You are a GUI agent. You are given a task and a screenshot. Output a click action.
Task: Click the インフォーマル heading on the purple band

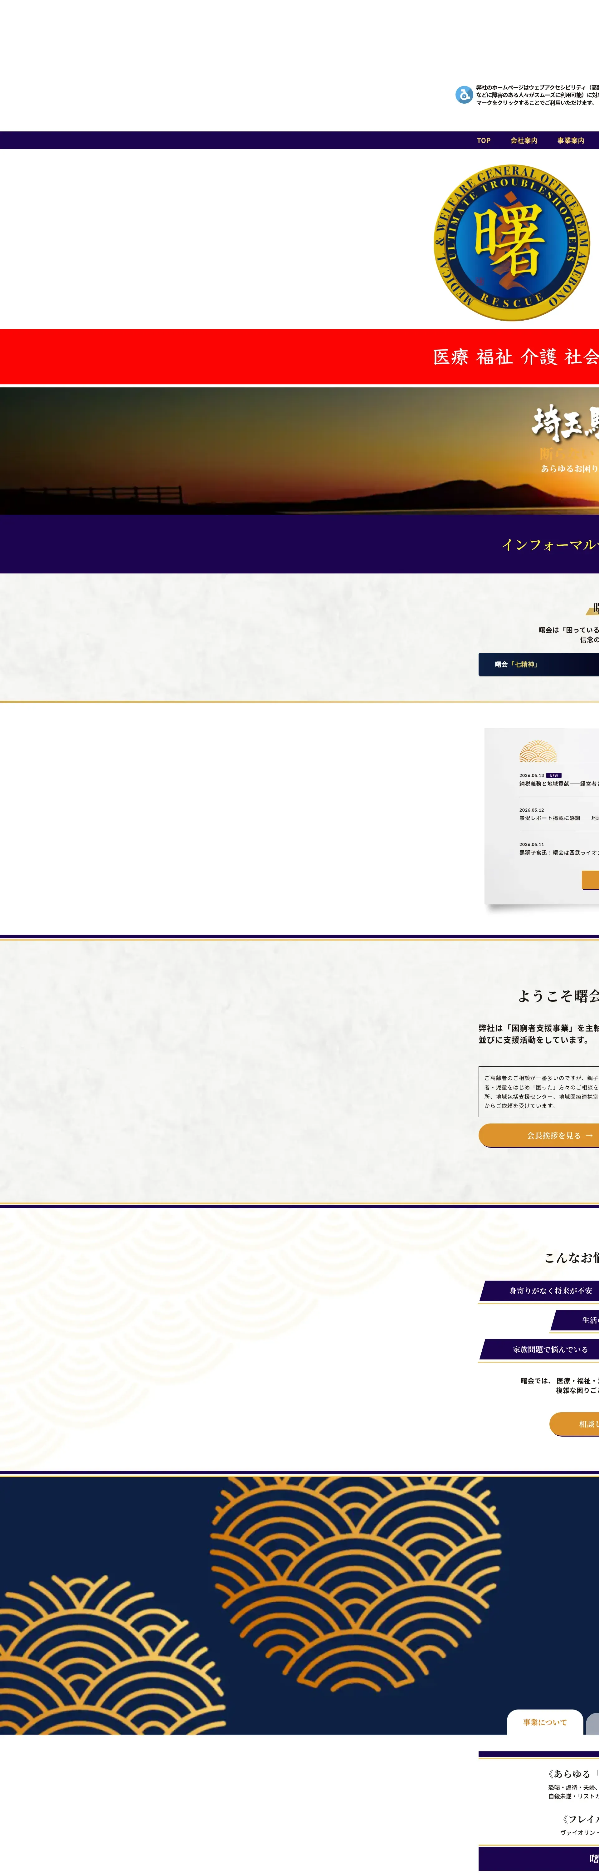click(x=550, y=545)
